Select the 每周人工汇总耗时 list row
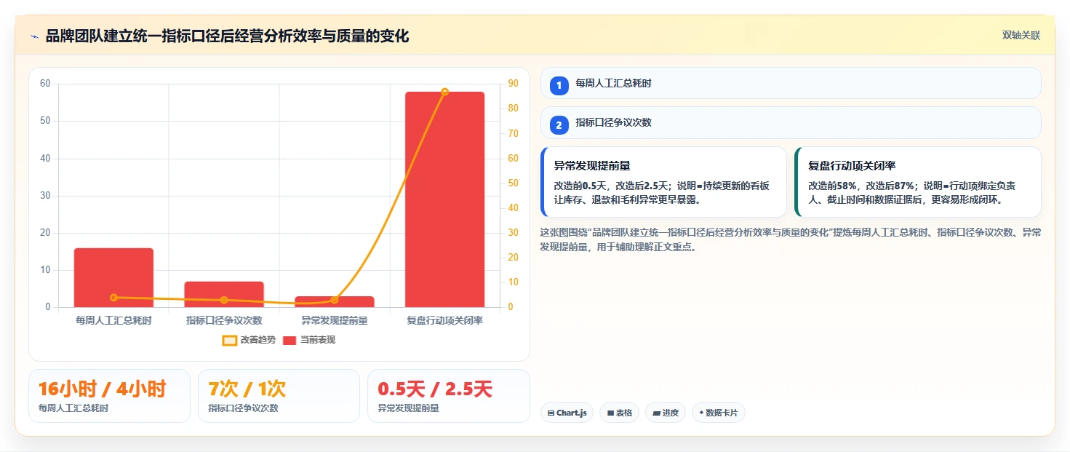 791,83
